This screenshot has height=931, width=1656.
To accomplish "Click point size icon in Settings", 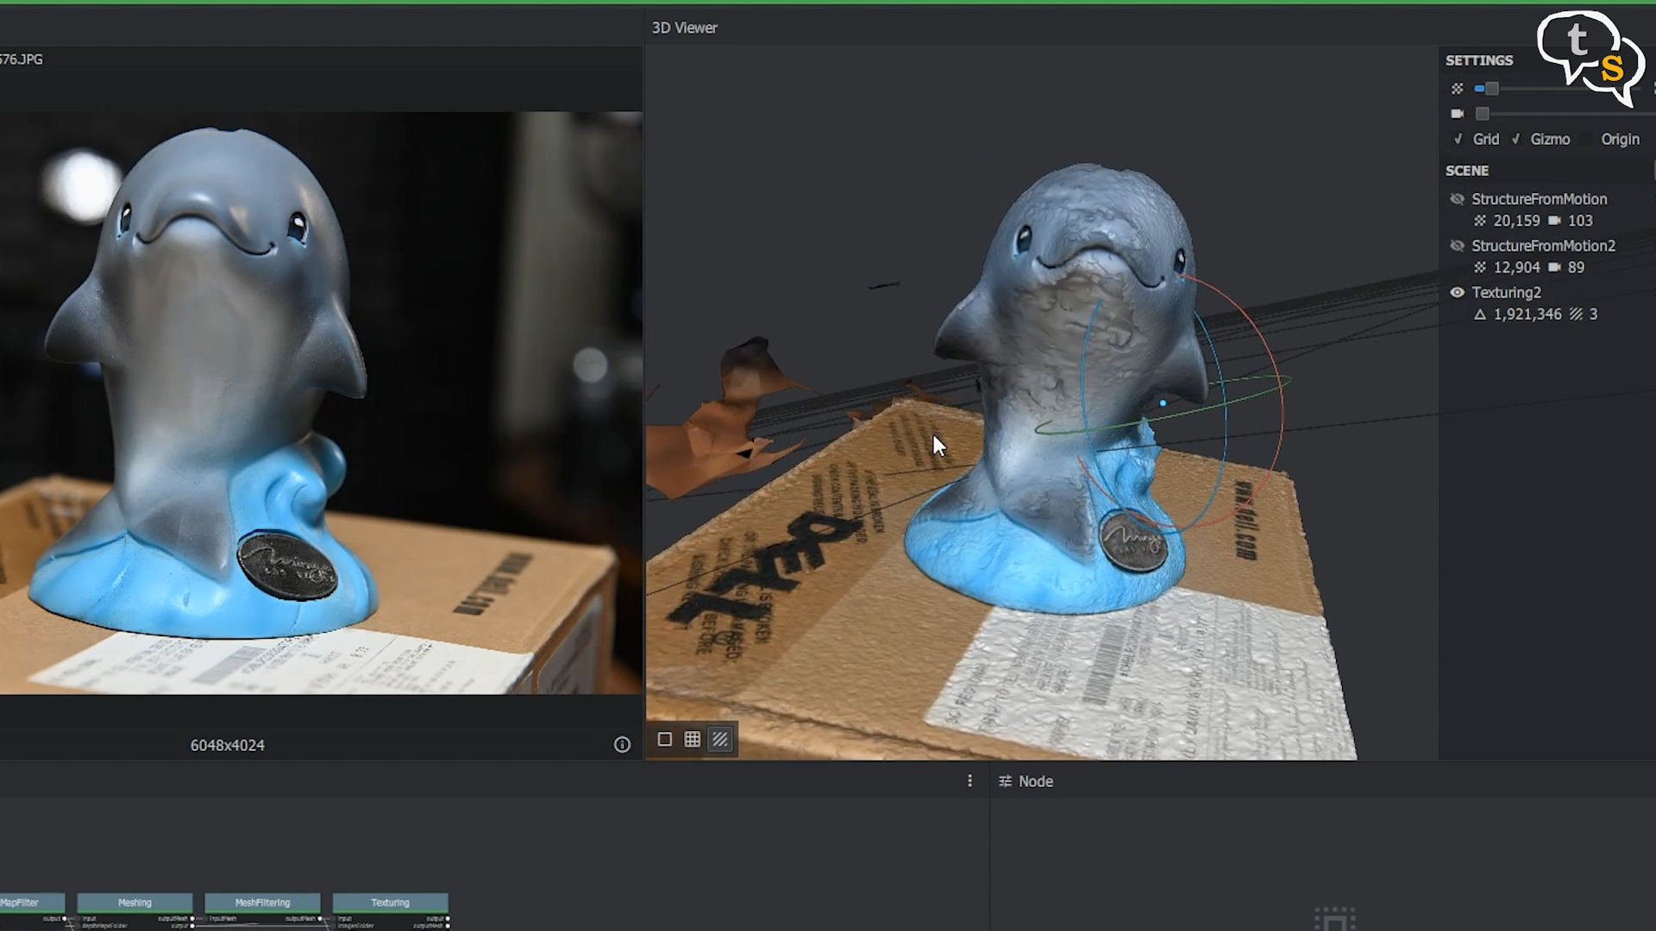I will point(1457,89).
